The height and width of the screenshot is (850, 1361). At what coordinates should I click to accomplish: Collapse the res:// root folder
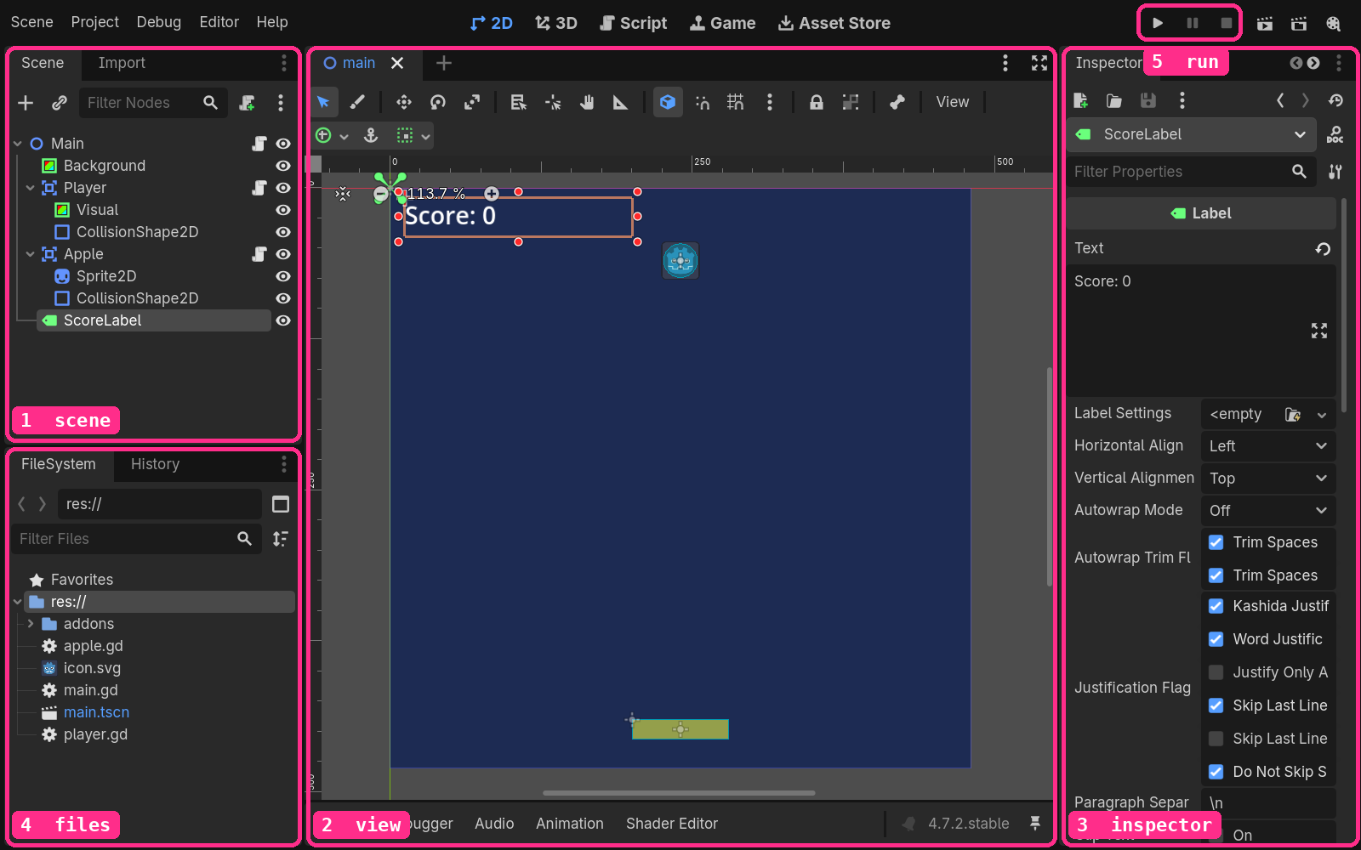pyautogui.click(x=18, y=602)
